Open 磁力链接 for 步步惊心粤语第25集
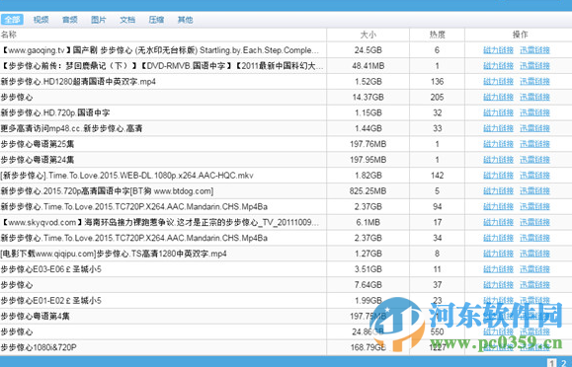Image resolution: width=572 pixels, height=367 pixels. point(498,144)
